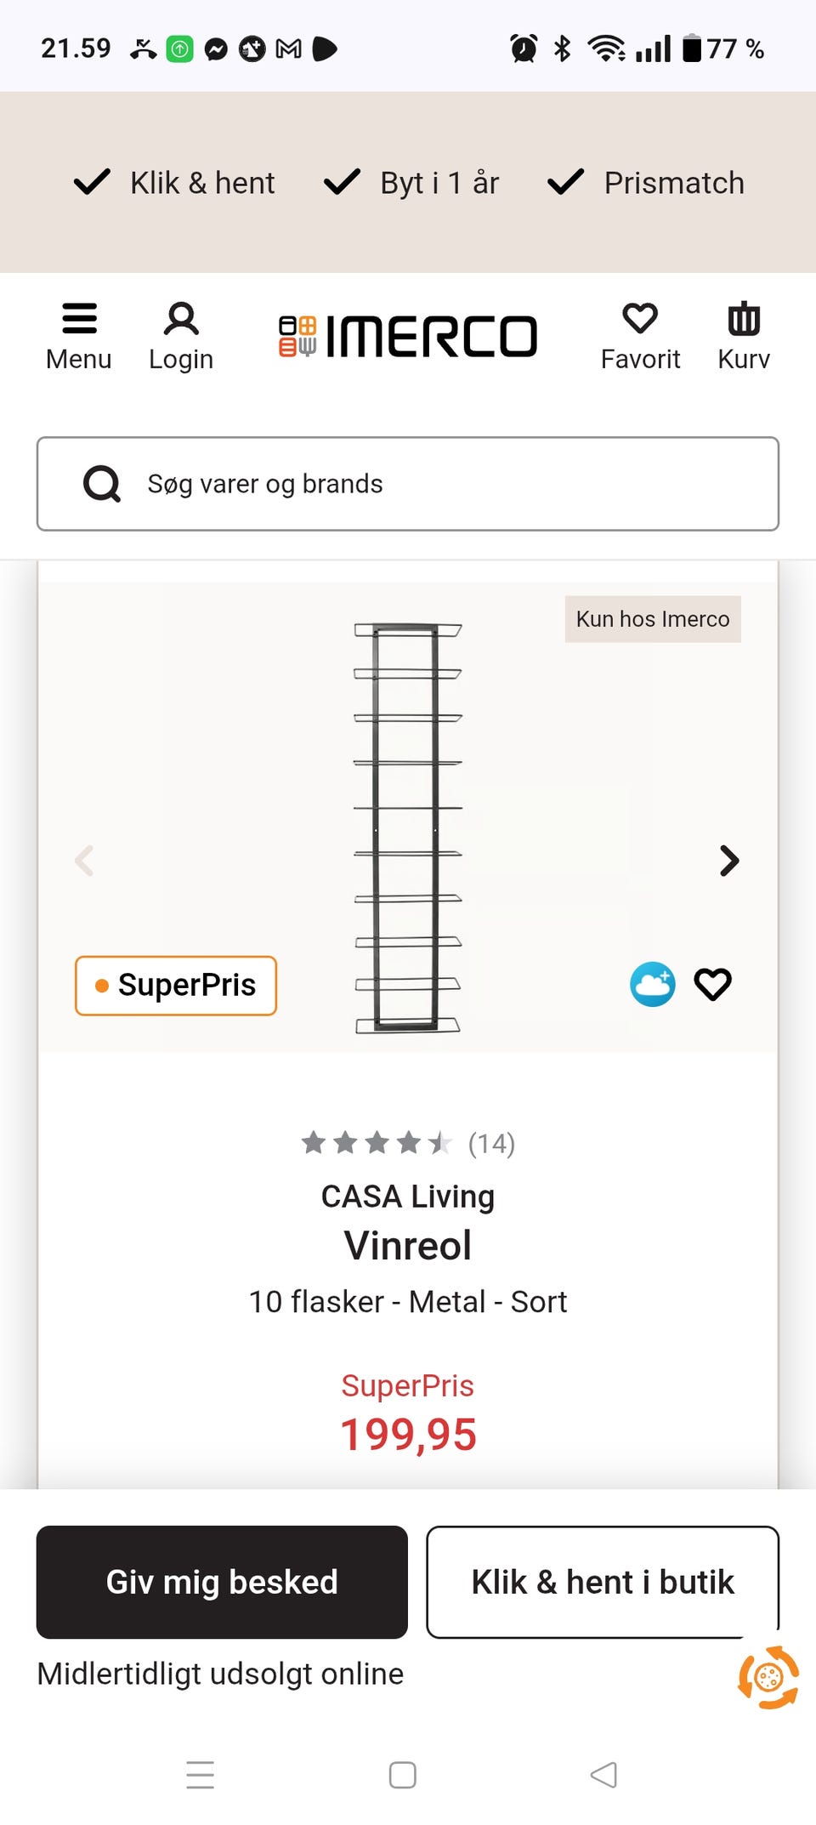Open the Kurv shopping basket
The height and width of the screenshot is (1825, 816).
pos(744,335)
